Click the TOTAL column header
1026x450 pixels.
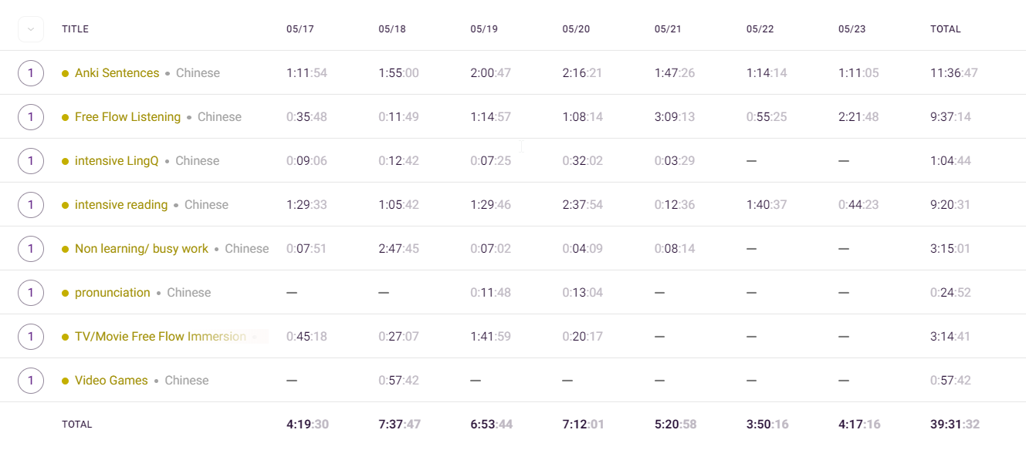click(946, 29)
